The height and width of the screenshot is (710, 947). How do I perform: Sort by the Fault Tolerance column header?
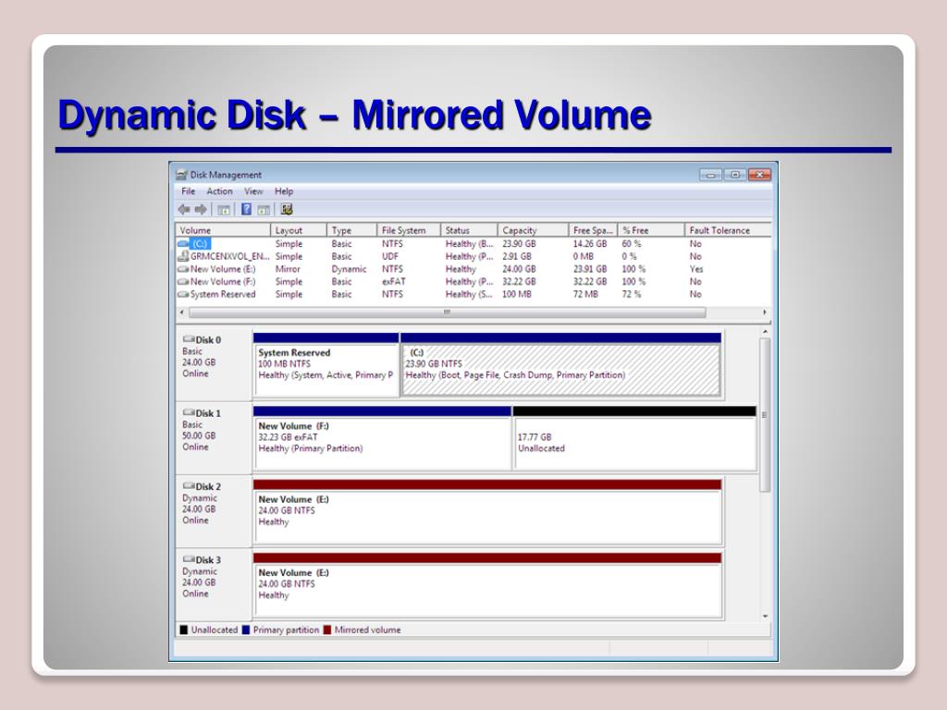click(728, 230)
